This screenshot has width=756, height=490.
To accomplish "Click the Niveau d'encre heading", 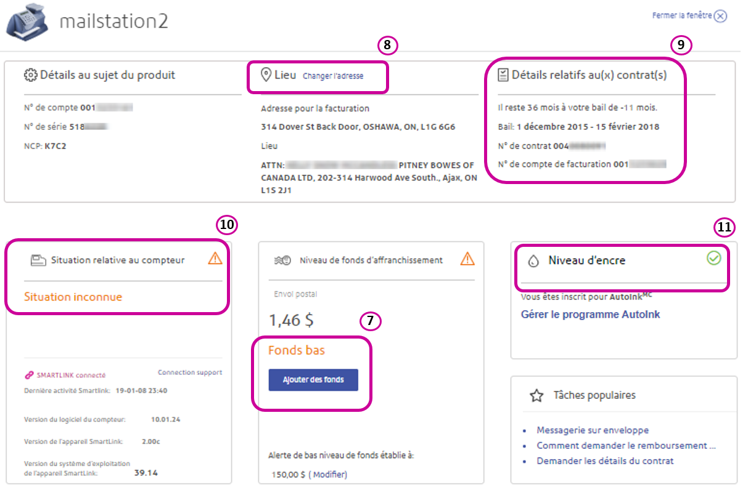I will [x=586, y=260].
